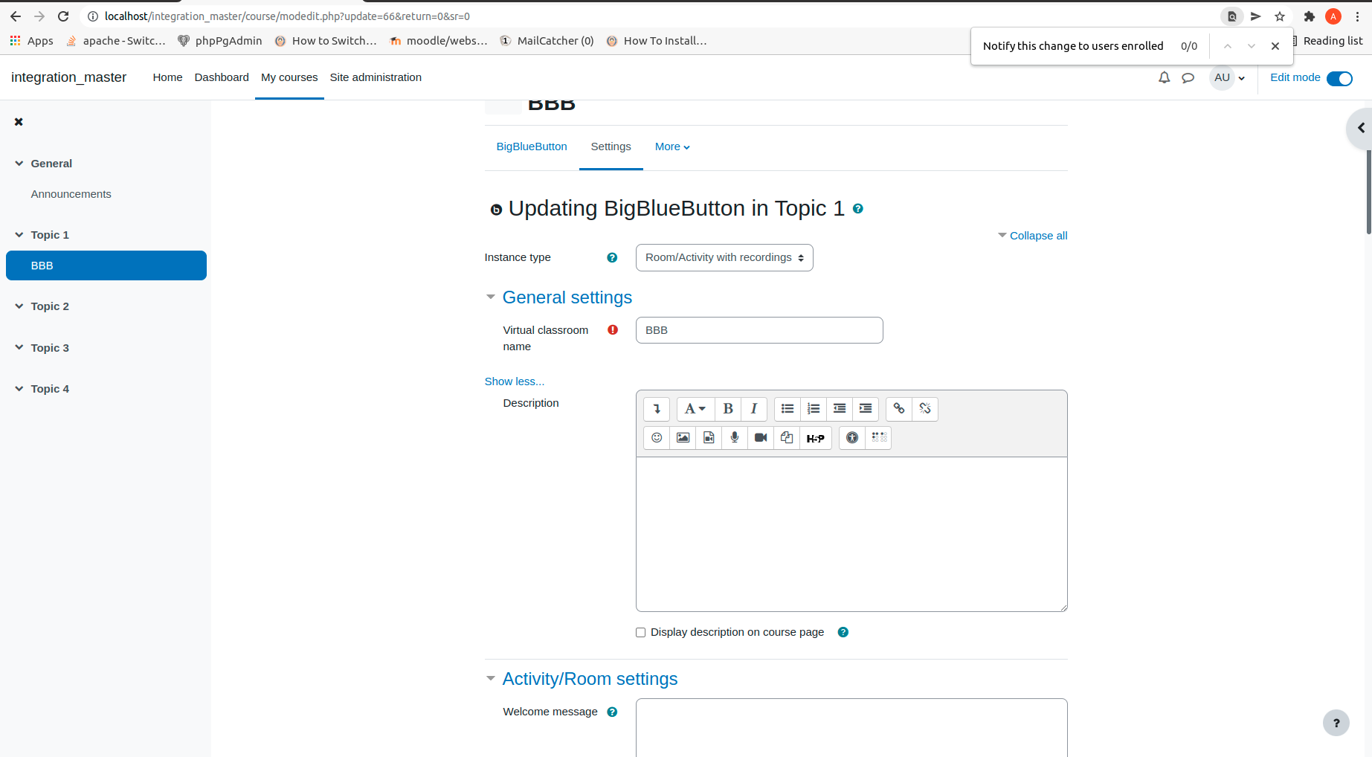Toggle the editor toolbar expand button
Screen dimensions: 1372x757
(657, 409)
